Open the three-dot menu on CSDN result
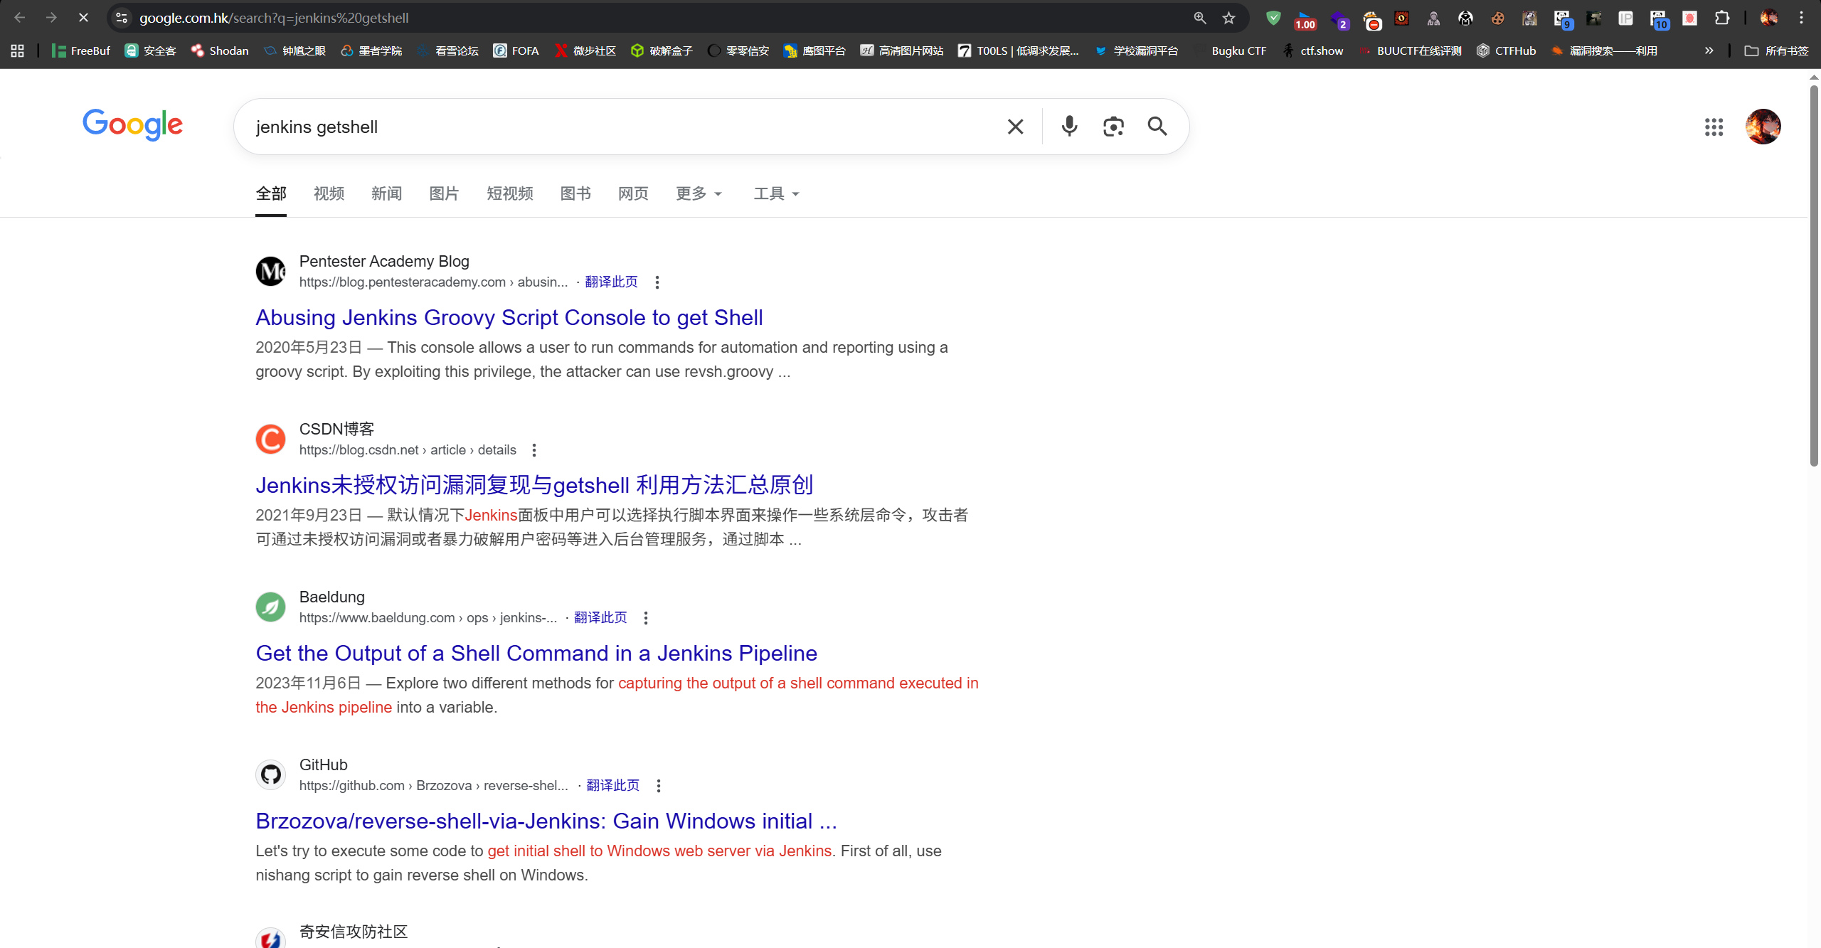The height and width of the screenshot is (948, 1821). (533, 449)
